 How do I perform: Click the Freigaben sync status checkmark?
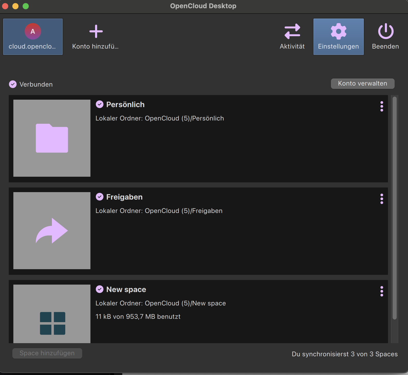coord(100,197)
